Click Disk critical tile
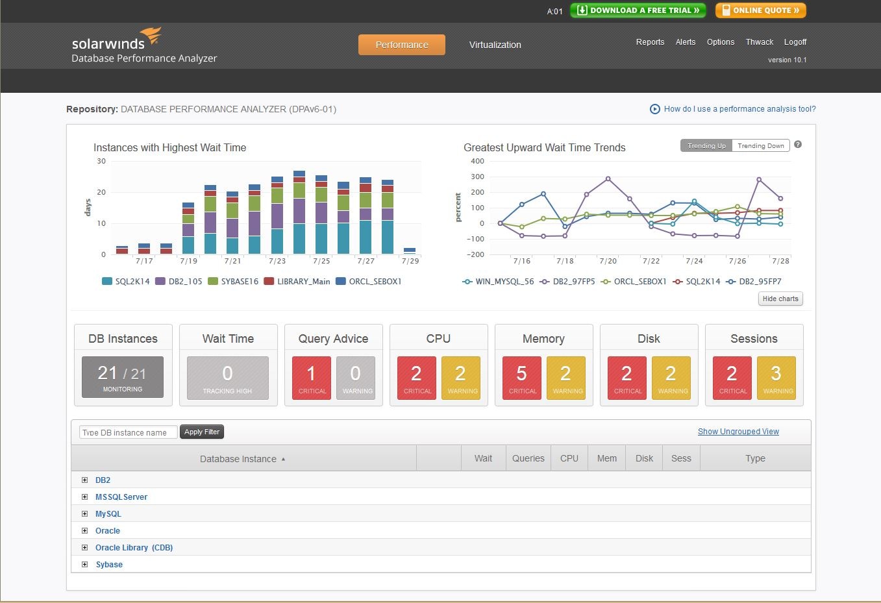Image resolution: width=881 pixels, height=603 pixels. click(x=627, y=377)
